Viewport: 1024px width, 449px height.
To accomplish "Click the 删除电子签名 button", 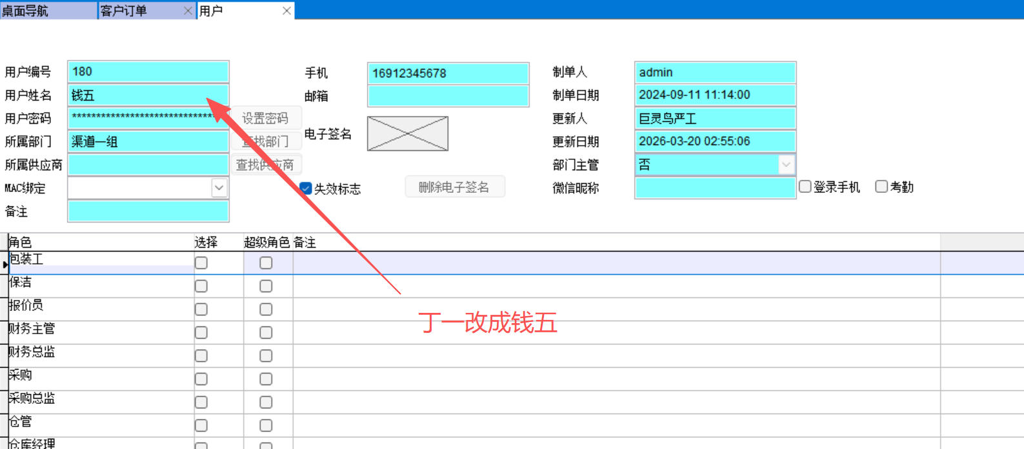I will coord(454,187).
